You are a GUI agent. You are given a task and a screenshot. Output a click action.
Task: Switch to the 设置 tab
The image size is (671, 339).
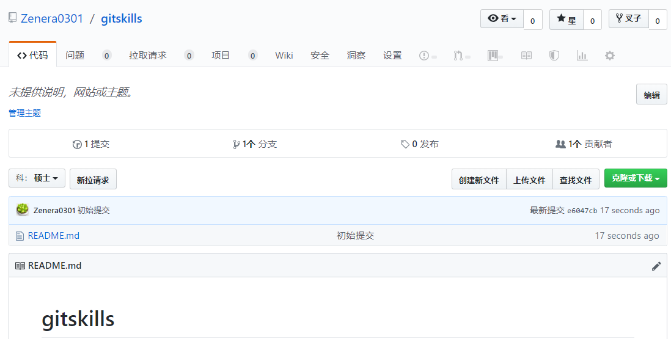tap(392, 55)
